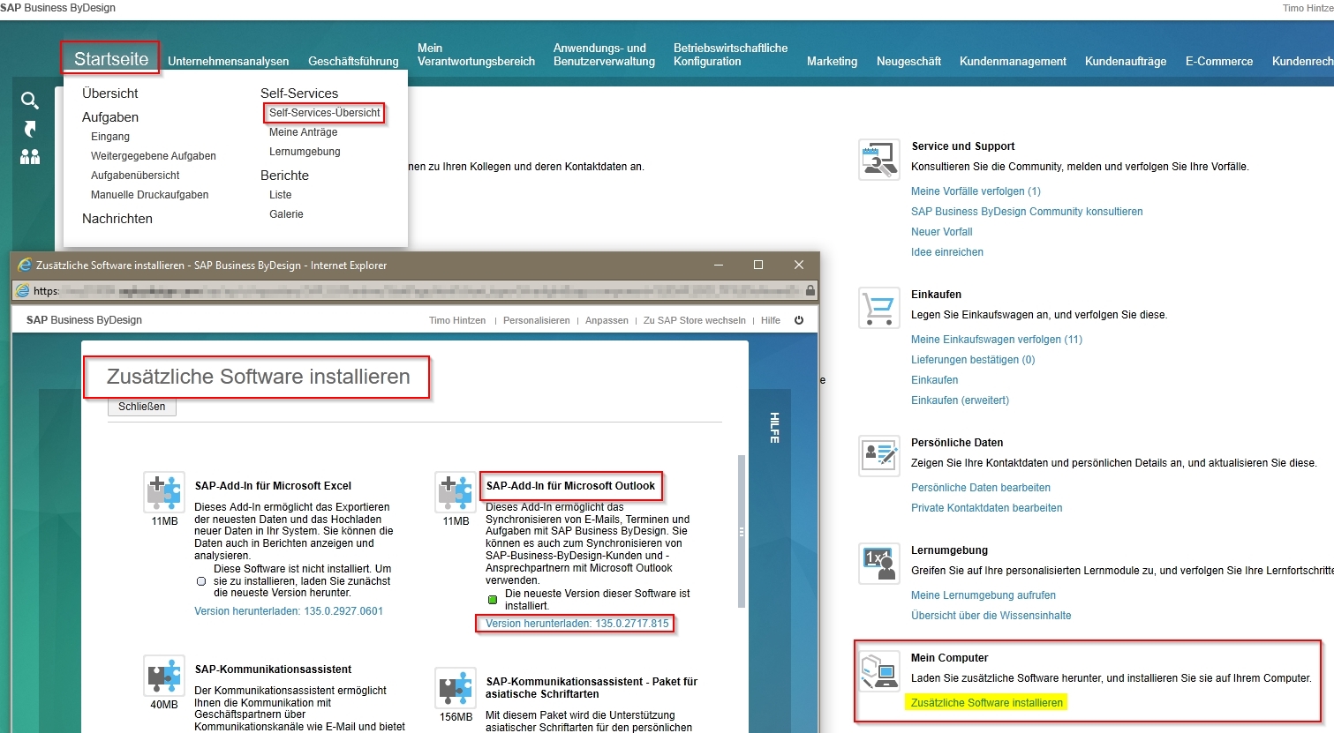Open the people icon in left sidebar
The width and height of the screenshot is (1334, 733).
pos(30,156)
